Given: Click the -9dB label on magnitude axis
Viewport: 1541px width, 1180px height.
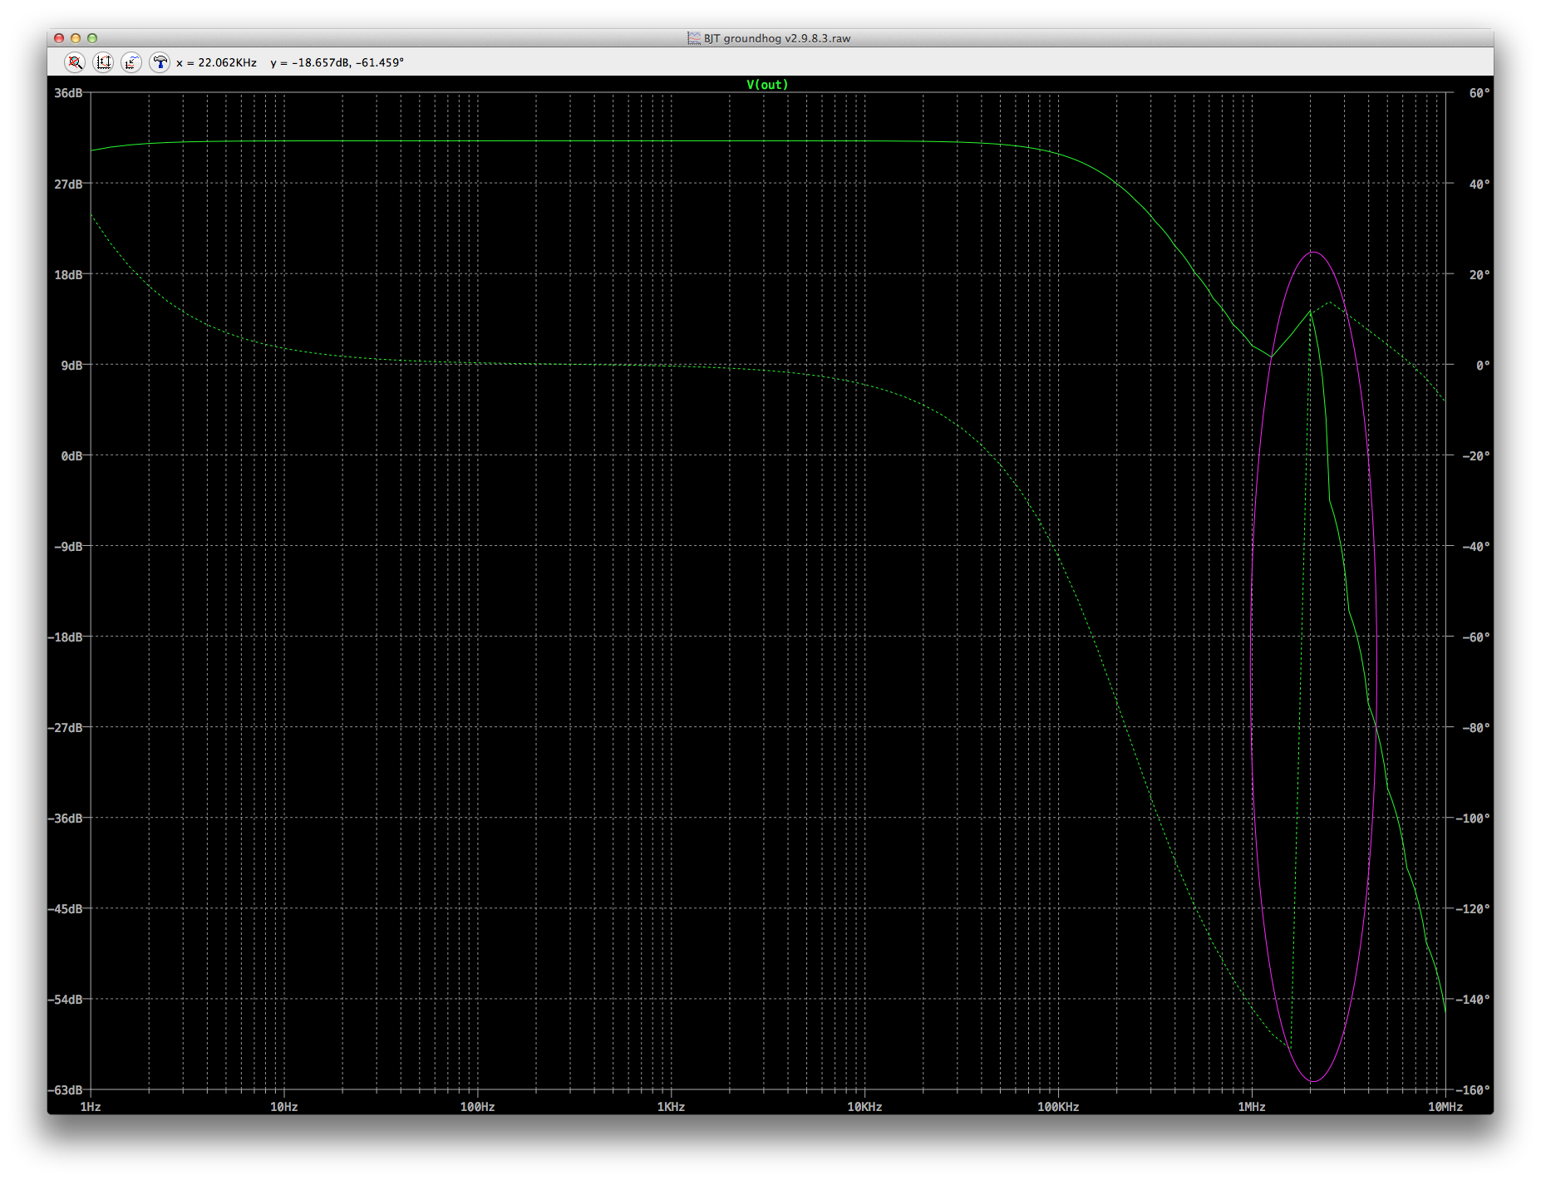Looking at the screenshot, I should click(x=68, y=546).
